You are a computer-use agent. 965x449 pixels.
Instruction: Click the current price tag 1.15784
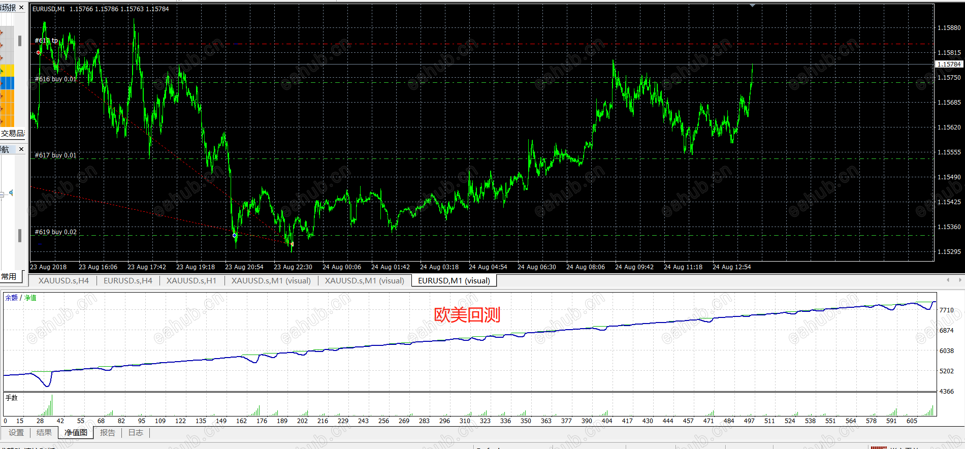click(949, 65)
